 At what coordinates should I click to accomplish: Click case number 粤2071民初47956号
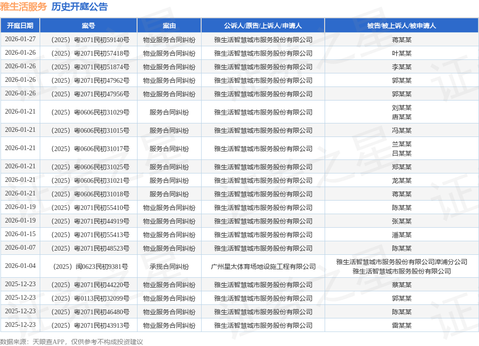click(90, 94)
